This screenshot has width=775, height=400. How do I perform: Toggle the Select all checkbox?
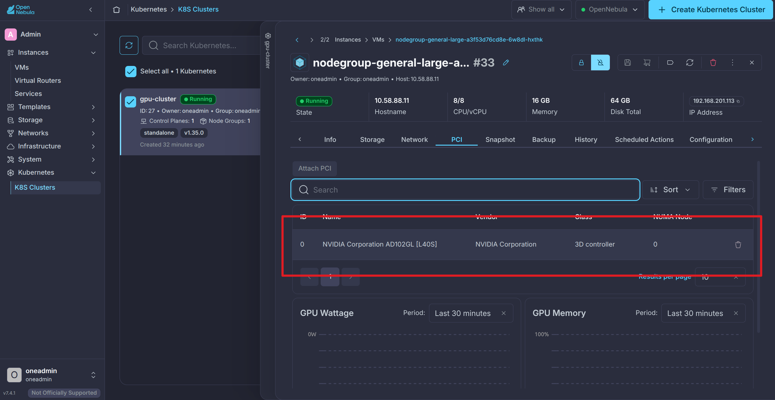coord(131,71)
